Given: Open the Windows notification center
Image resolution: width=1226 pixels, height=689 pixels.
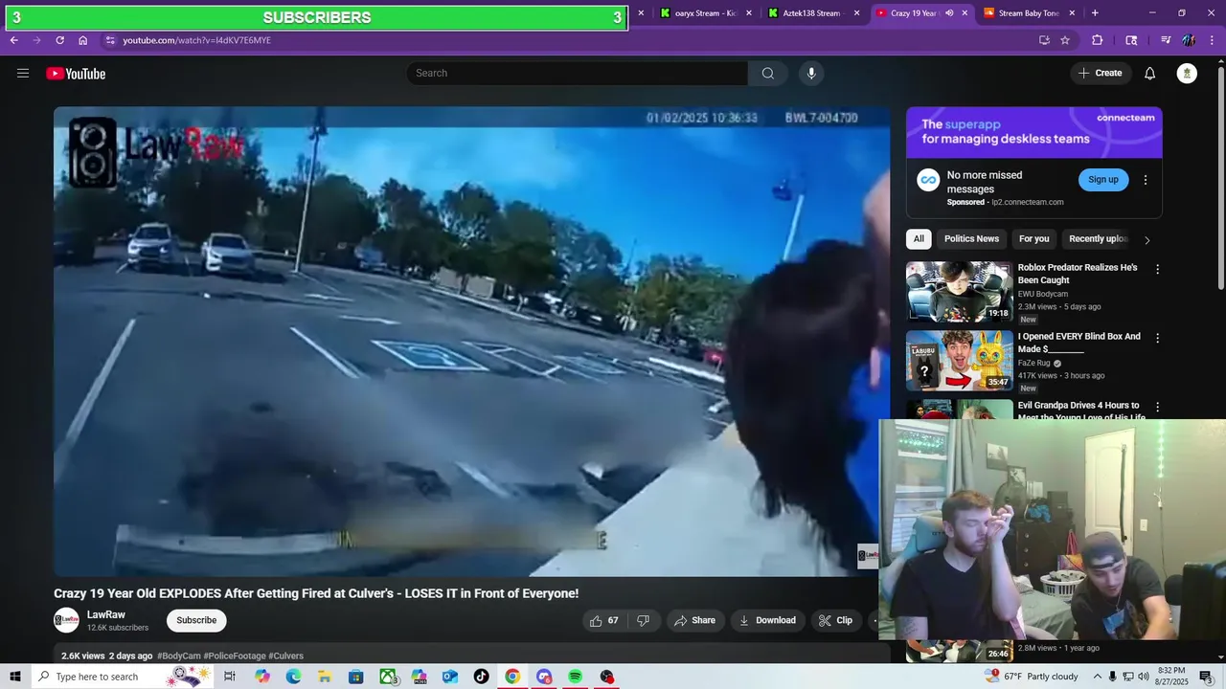Looking at the screenshot, I should [1206, 677].
